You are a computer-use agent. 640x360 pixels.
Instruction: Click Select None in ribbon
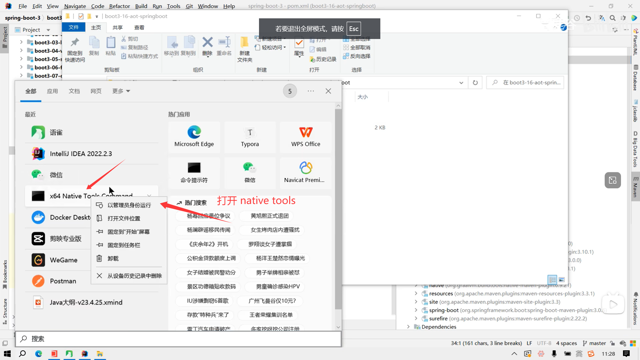pyautogui.click(x=357, y=47)
